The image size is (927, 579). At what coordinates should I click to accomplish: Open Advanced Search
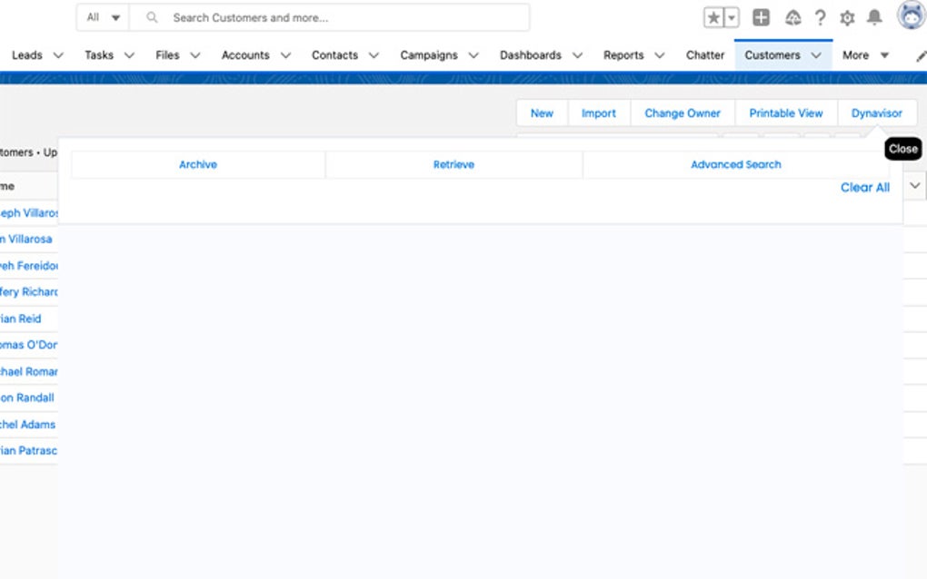(735, 164)
